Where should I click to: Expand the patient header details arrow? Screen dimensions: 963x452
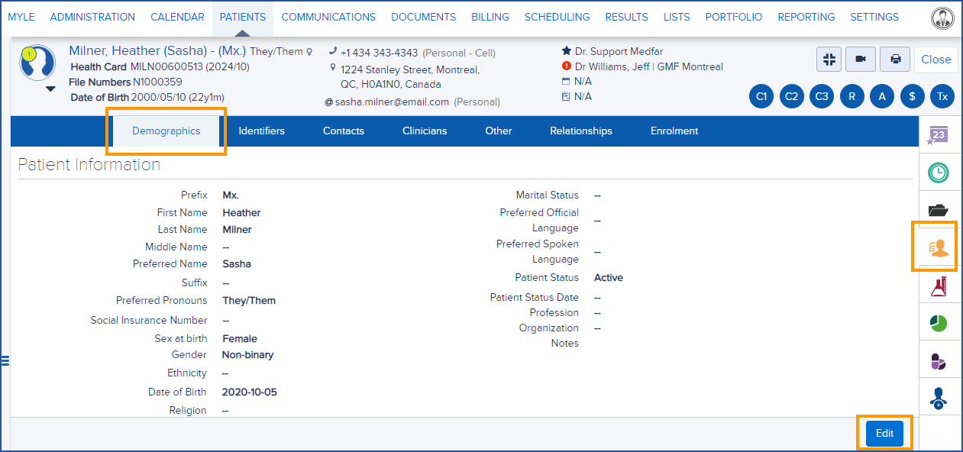coord(50,90)
